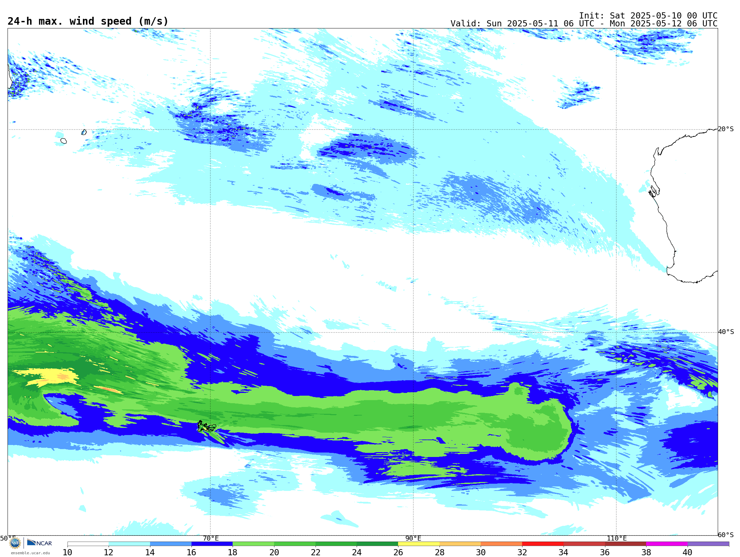Click the '50°E' longitude label
The width and height of the screenshot is (740, 557).
click(8, 538)
